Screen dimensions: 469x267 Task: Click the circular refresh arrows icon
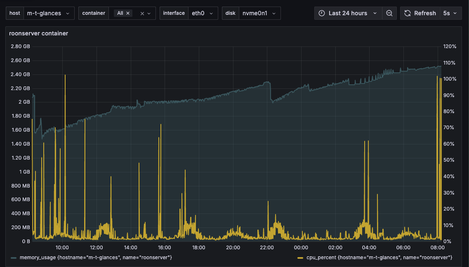tap(408, 13)
